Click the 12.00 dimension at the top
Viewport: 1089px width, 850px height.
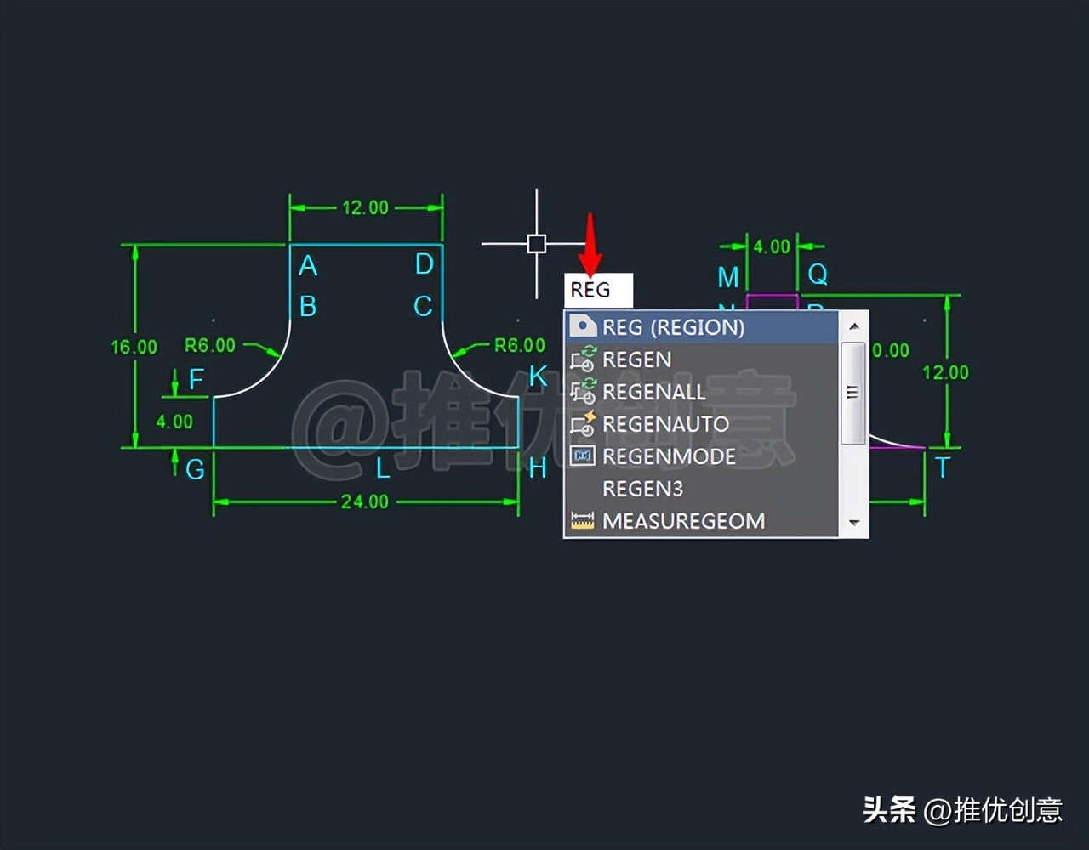click(366, 207)
